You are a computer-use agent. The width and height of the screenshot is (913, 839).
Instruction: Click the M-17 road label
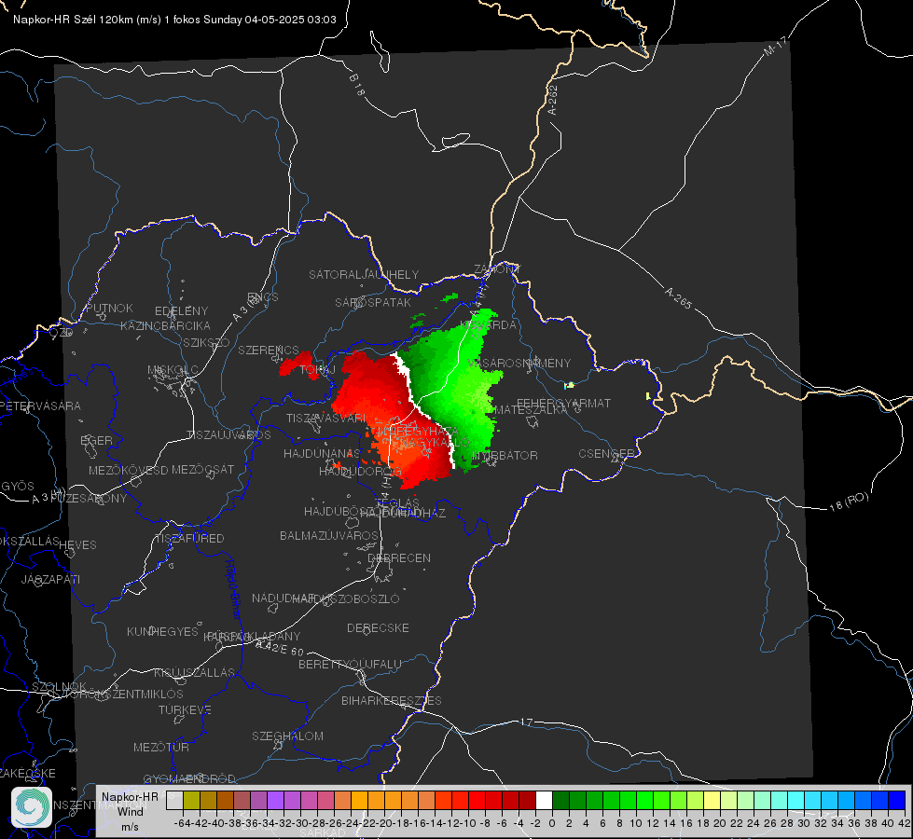pos(775,47)
